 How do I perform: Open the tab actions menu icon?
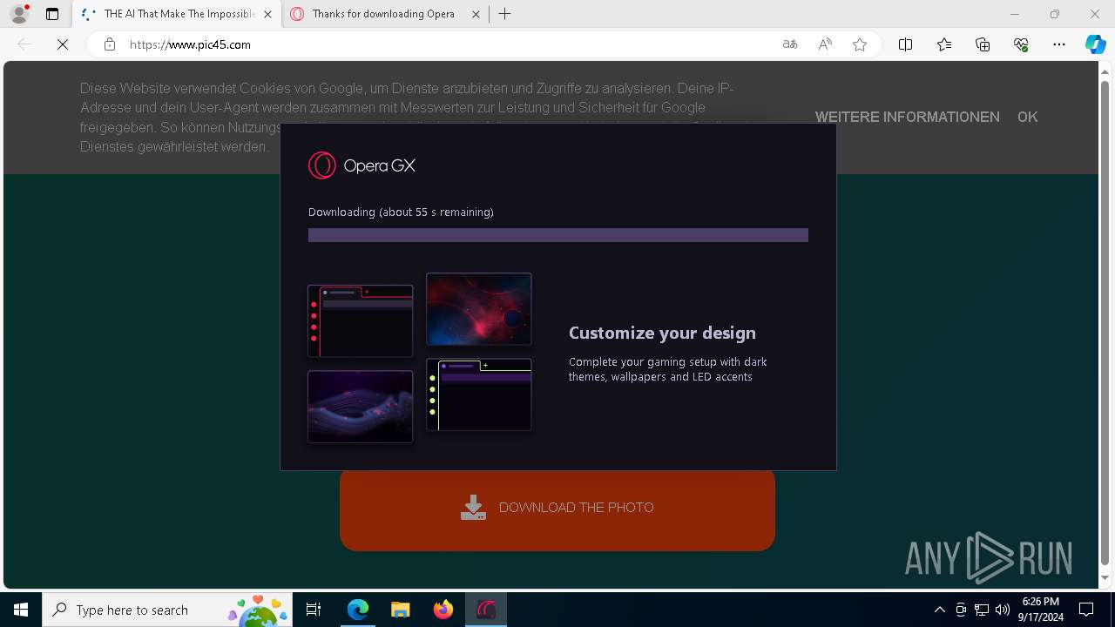click(52, 14)
